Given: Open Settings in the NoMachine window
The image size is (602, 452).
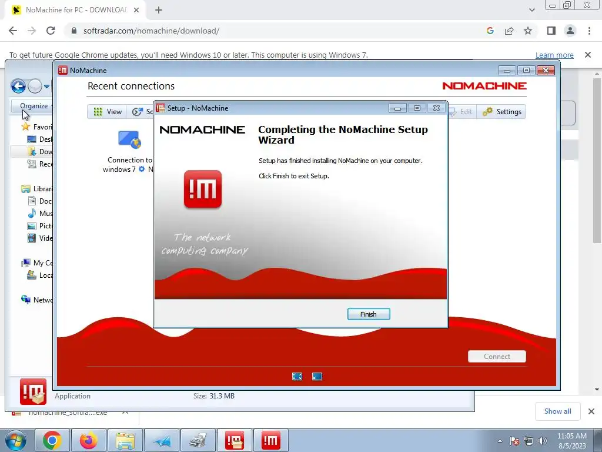Looking at the screenshot, I should tap(502, 111).
